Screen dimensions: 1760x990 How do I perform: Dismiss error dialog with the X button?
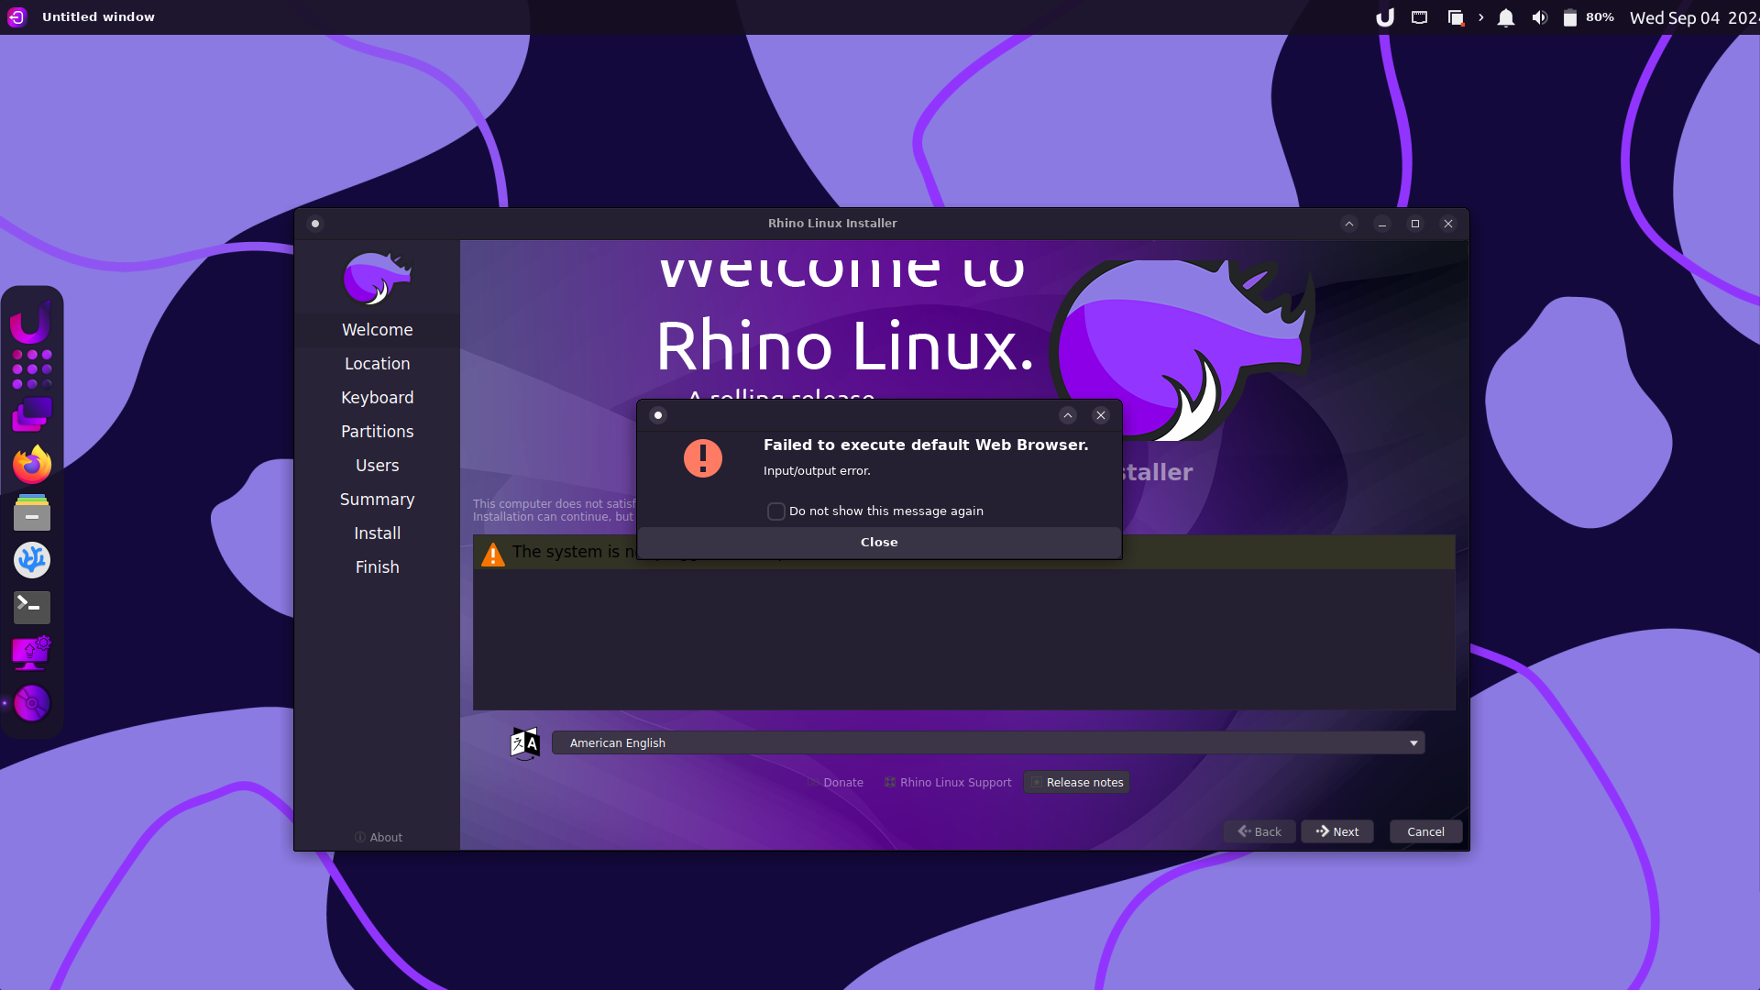tap(1101, 415)
